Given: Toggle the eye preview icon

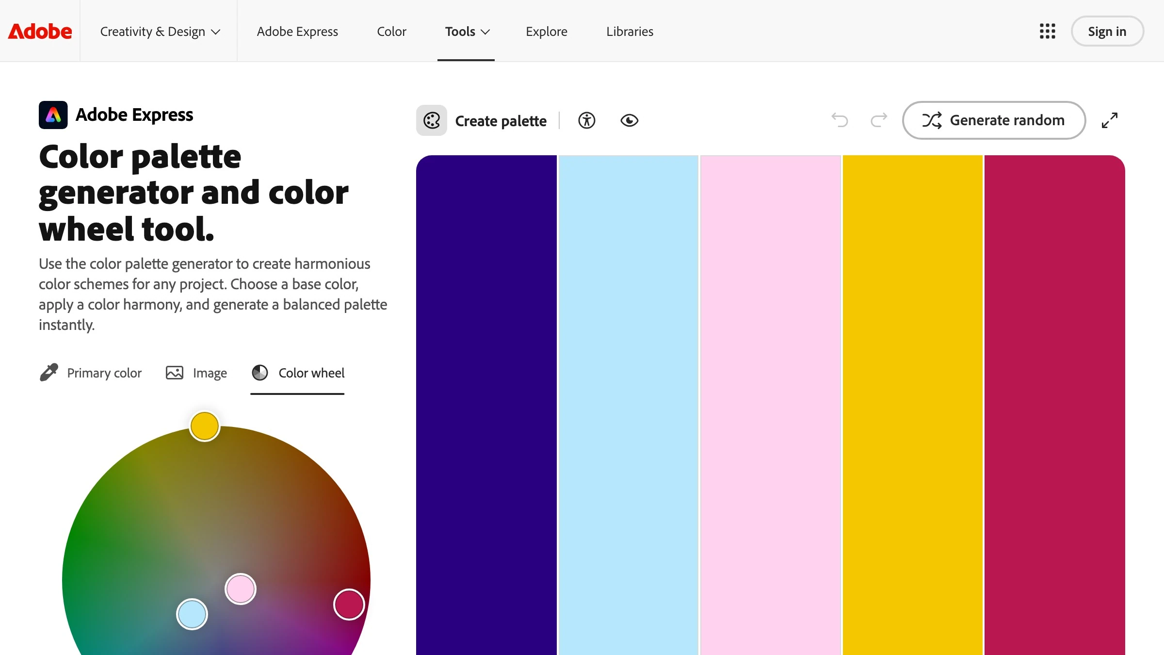Looking at the screenshot, I should [x=630, y=120].
